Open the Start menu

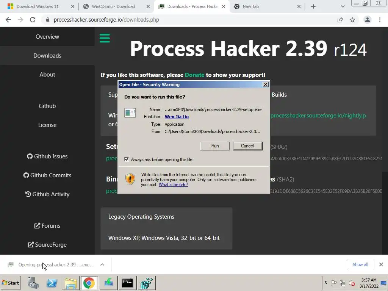(x=10, y=283)
